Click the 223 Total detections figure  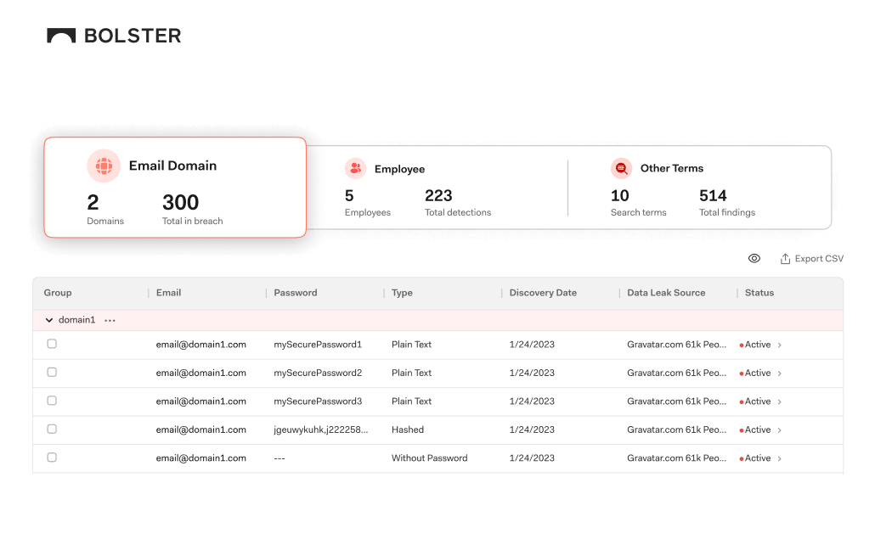(438, 195)
